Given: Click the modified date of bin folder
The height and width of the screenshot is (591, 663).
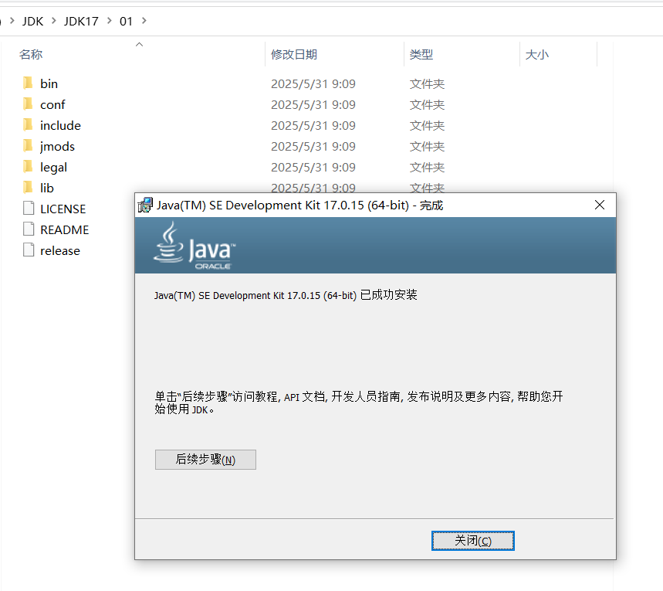Looking at the screenshot, I should click(x=313, y=84).
